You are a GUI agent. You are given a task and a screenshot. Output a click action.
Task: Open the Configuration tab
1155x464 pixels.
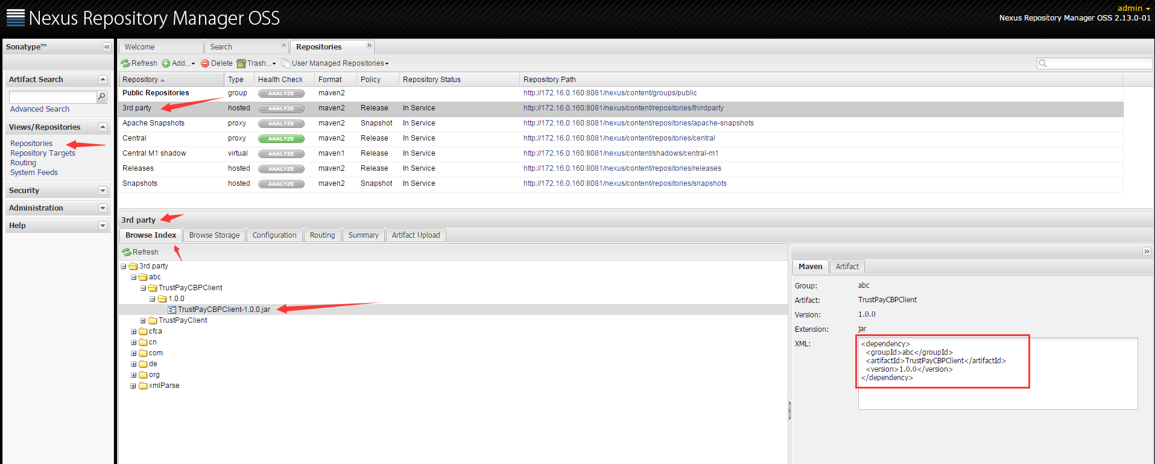click(x=274, y=235)
